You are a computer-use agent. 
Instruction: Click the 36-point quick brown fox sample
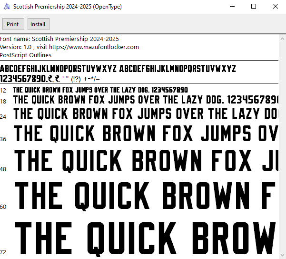pos(146,134)
